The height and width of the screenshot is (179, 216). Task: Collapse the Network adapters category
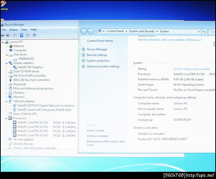click(x=6, y=101)
